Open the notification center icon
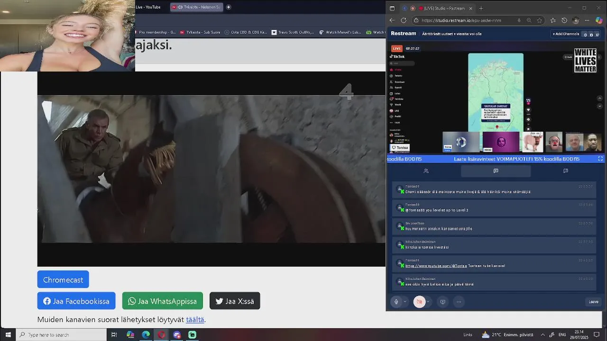Viewport: 607px width, 341px height. (597, 335)
